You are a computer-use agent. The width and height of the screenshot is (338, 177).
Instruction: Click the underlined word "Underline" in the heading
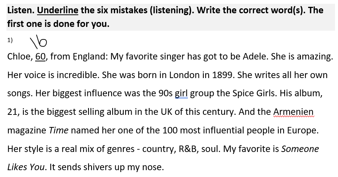point(57,10)
